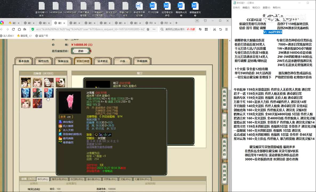Screen dimensions: 316x192
Task: Click the 春风拂面 flame skill icon
Action: [60, 138]
